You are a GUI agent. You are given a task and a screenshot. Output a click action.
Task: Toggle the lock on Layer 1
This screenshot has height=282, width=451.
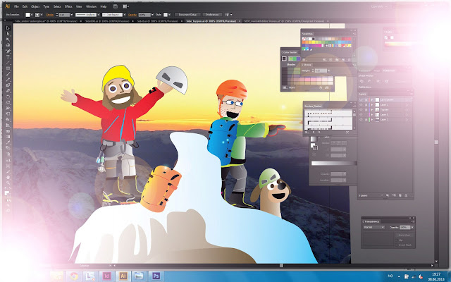[x=366, y=105]
